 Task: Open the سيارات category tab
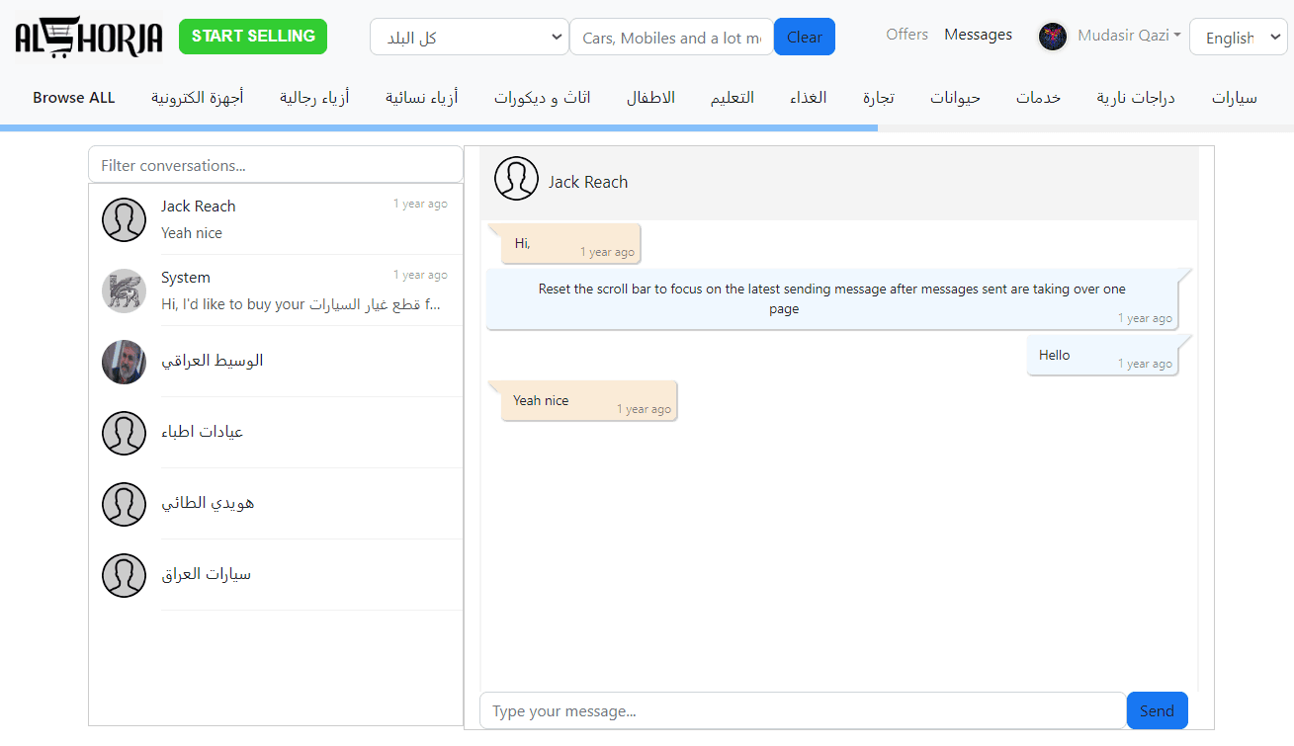point(1235,98)
